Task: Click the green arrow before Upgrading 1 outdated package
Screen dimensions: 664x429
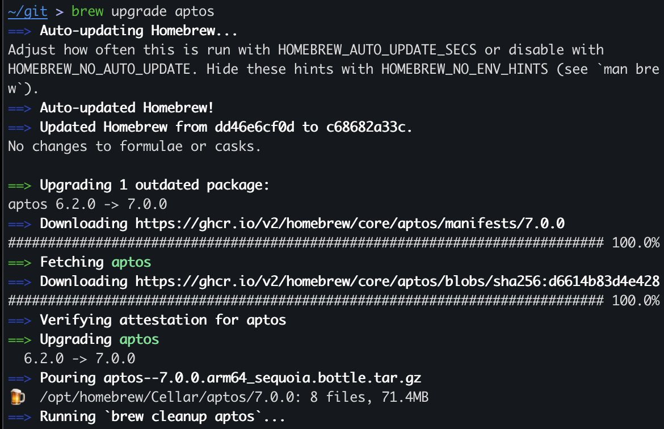Action: (19, 186)
